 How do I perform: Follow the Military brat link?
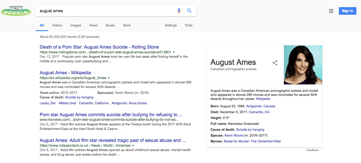67,103
